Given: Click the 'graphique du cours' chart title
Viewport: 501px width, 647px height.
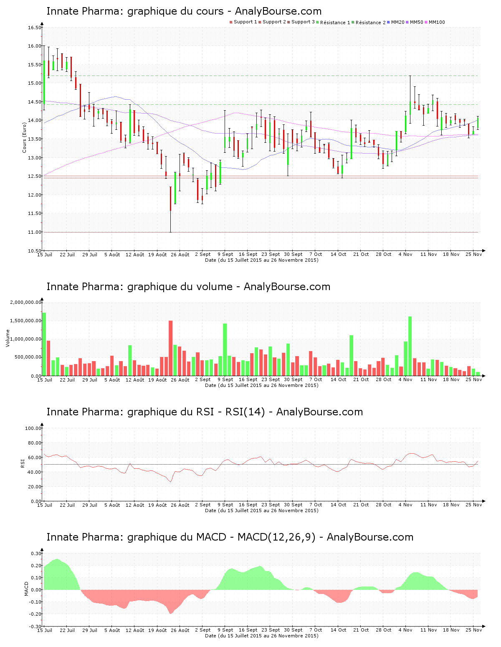Looking at the screenshot, I should pos(184,11).
